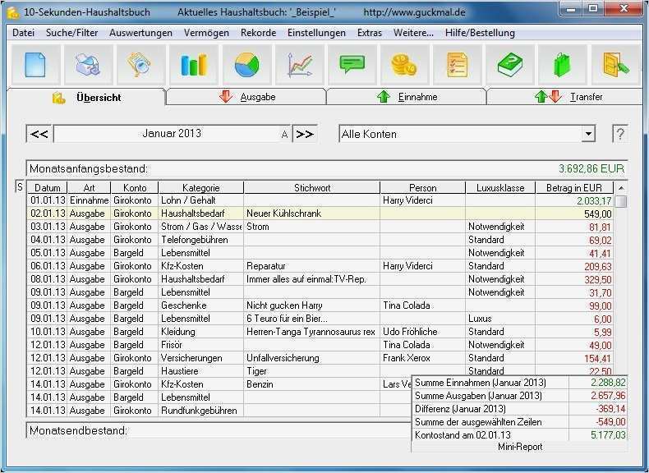The image size is (649, 473).
Task: Click the green speech bubble icon
Action: tap(352, 64)
